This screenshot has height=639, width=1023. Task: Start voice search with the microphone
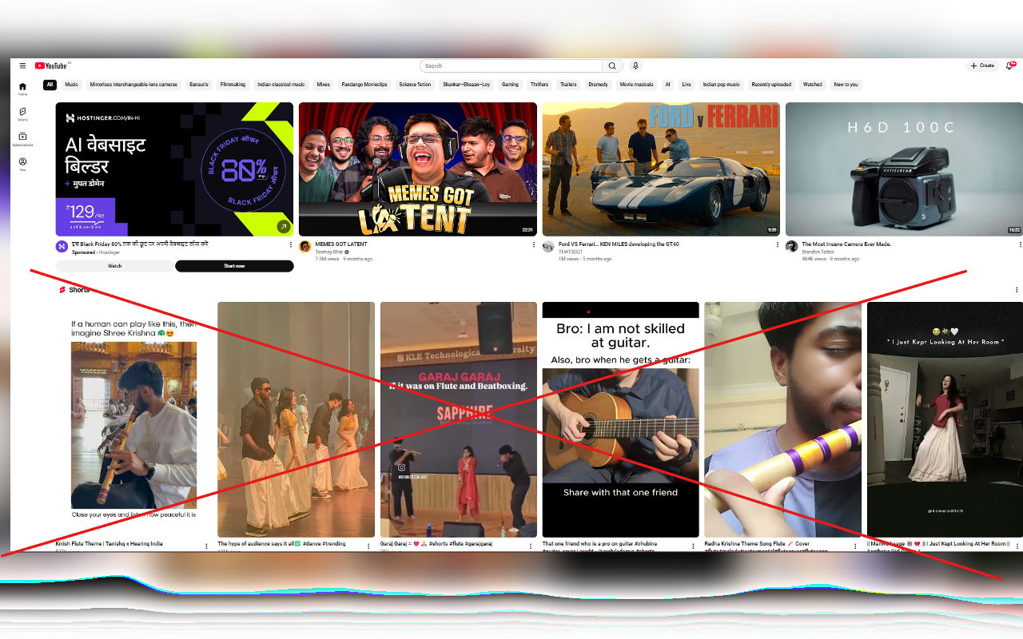tap(635, 65)
